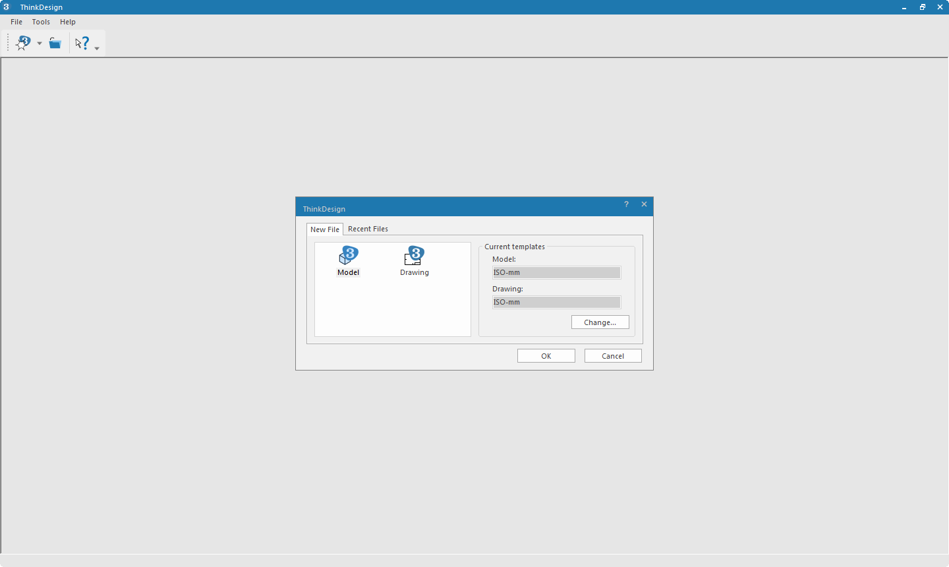Image resolution: width=949 pixels, height=567 pixels.
Task: Minimize the ThinkDesign main window
Action: coord(904,7)
